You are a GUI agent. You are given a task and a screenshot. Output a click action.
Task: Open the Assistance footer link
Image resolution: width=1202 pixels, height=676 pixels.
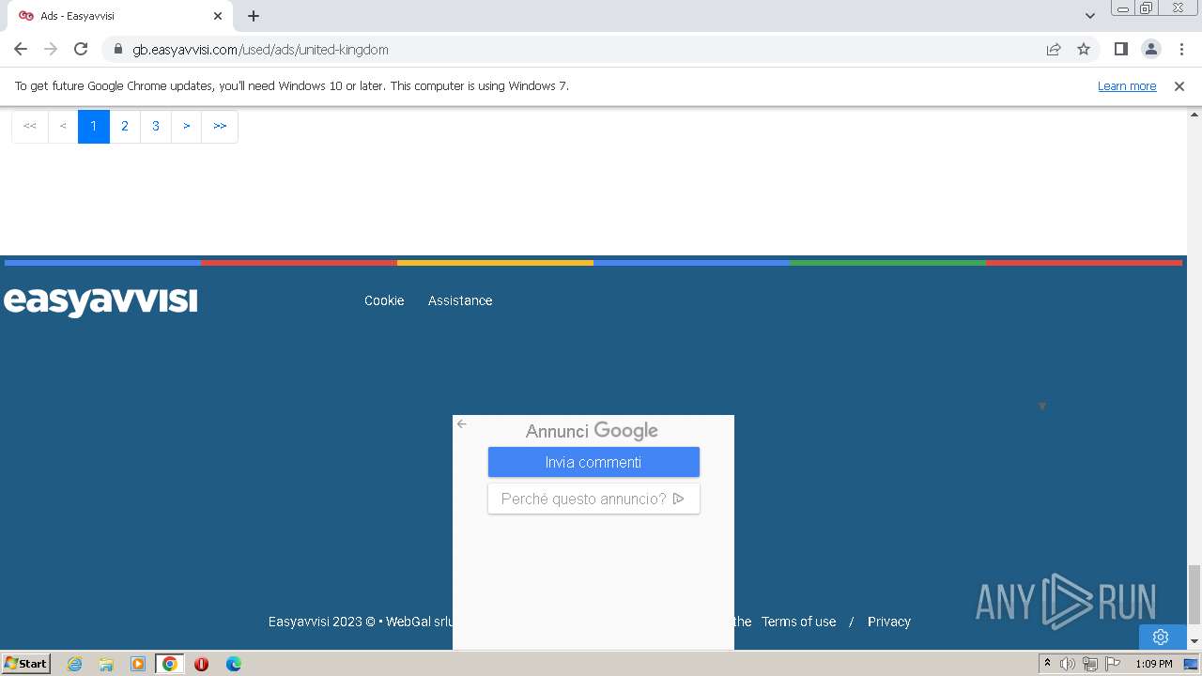coord(460,300)
